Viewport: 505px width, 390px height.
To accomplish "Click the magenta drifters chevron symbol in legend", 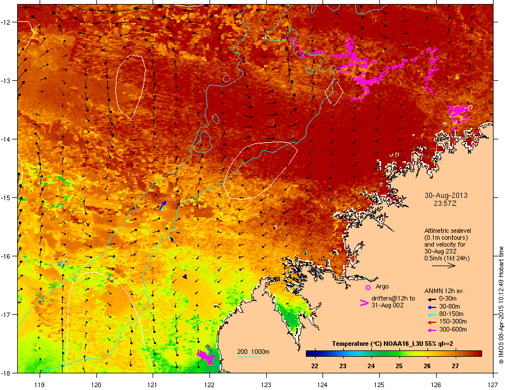I will pyautogui.click(x=364, y=303).
